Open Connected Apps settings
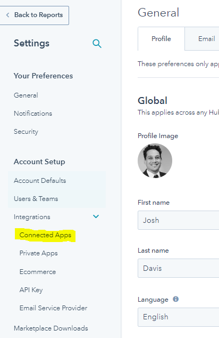Screen dimensions: 219x338 tap(45, 235)
